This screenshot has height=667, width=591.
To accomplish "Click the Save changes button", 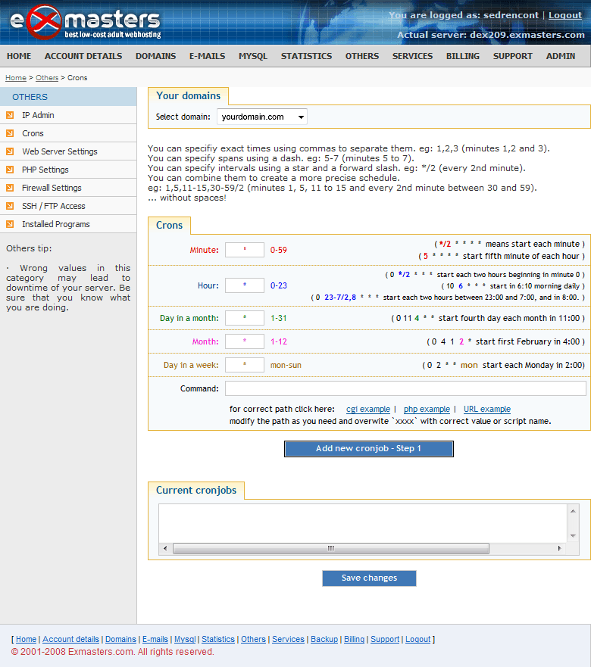I will tap(369, 578).
